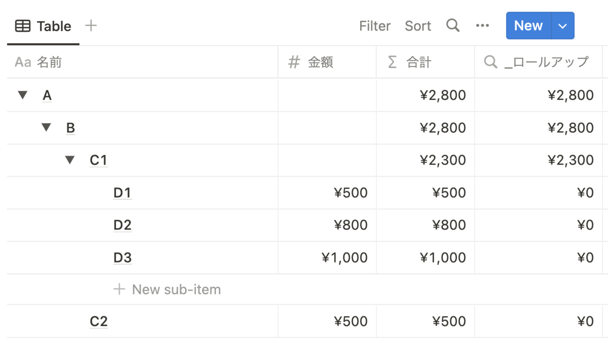
Task: Click the blue New button
Action: (528, 26)
